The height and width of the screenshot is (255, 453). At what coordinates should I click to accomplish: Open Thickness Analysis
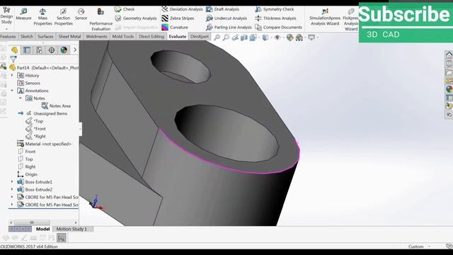(x=275, y=18)
